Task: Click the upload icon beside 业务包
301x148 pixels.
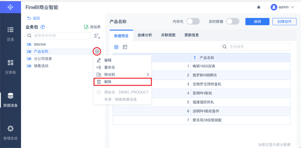Action: point(43,27)
